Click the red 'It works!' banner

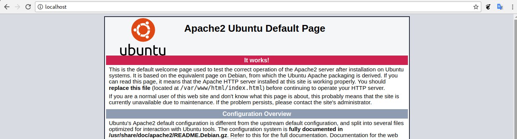257,60
